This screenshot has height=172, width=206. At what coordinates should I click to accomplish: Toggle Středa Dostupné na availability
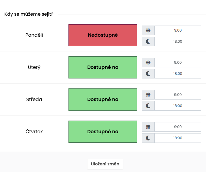103,100
